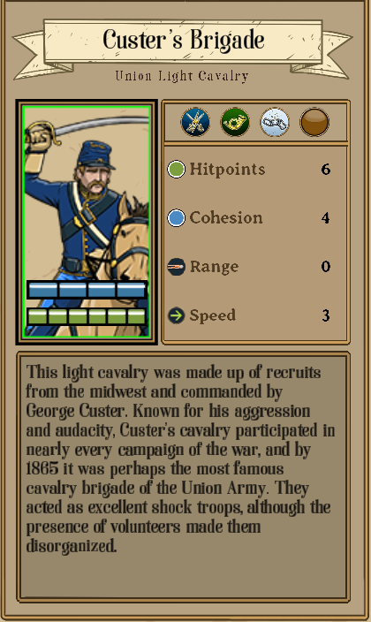The width and height of the screenshot is (371, 622).
Task: Select the green bugle horn icon
Action: [235, 122]
